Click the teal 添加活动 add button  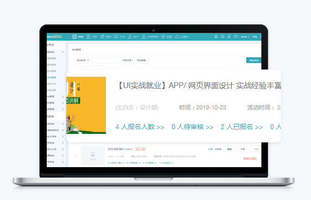click(253, 60)
